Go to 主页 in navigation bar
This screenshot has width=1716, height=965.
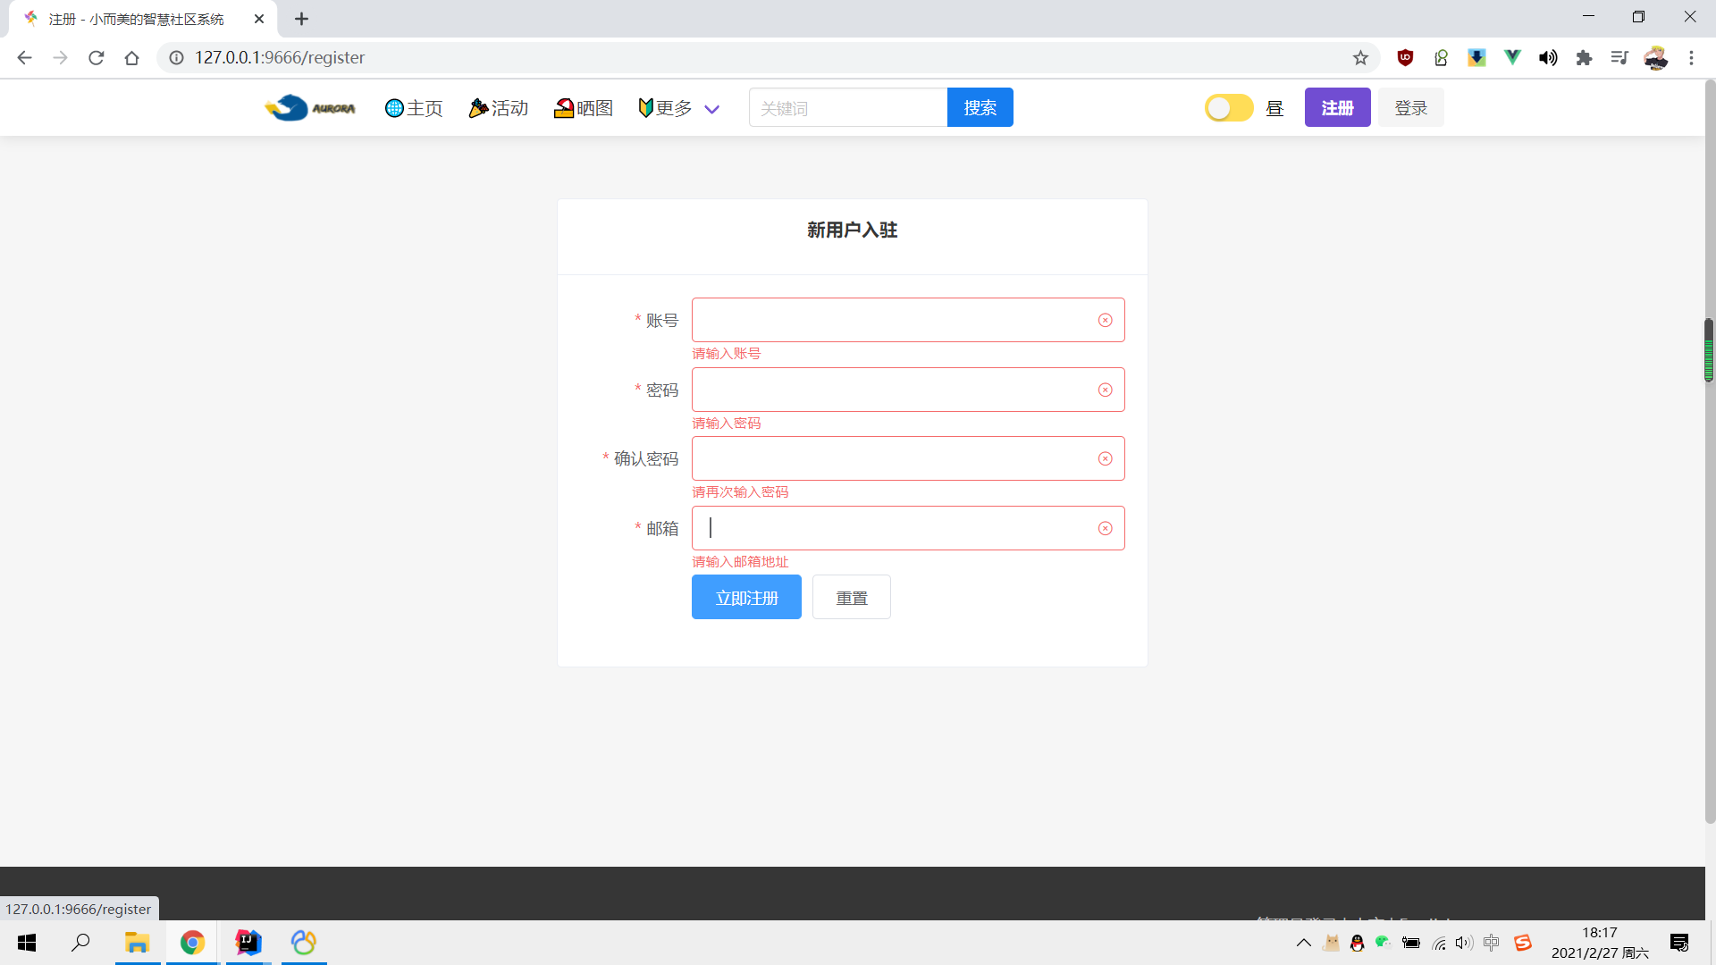click(414, 108)
